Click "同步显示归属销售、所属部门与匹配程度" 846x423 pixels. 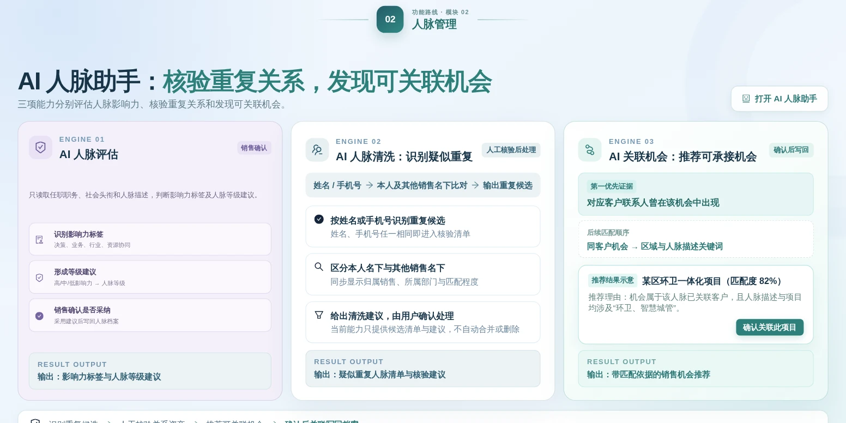click(x=404, y=282)
